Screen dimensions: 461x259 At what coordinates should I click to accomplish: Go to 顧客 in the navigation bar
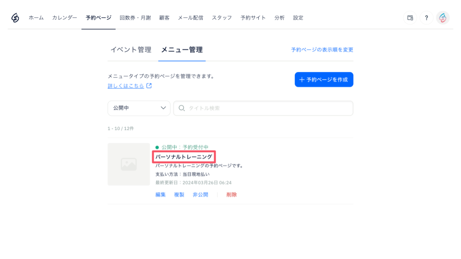pyautogui.click(x=164, y=18)
